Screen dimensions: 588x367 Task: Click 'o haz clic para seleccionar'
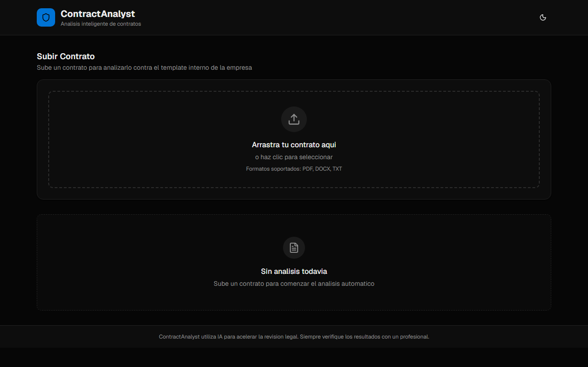pyautogui.click(x=294, y=157)
